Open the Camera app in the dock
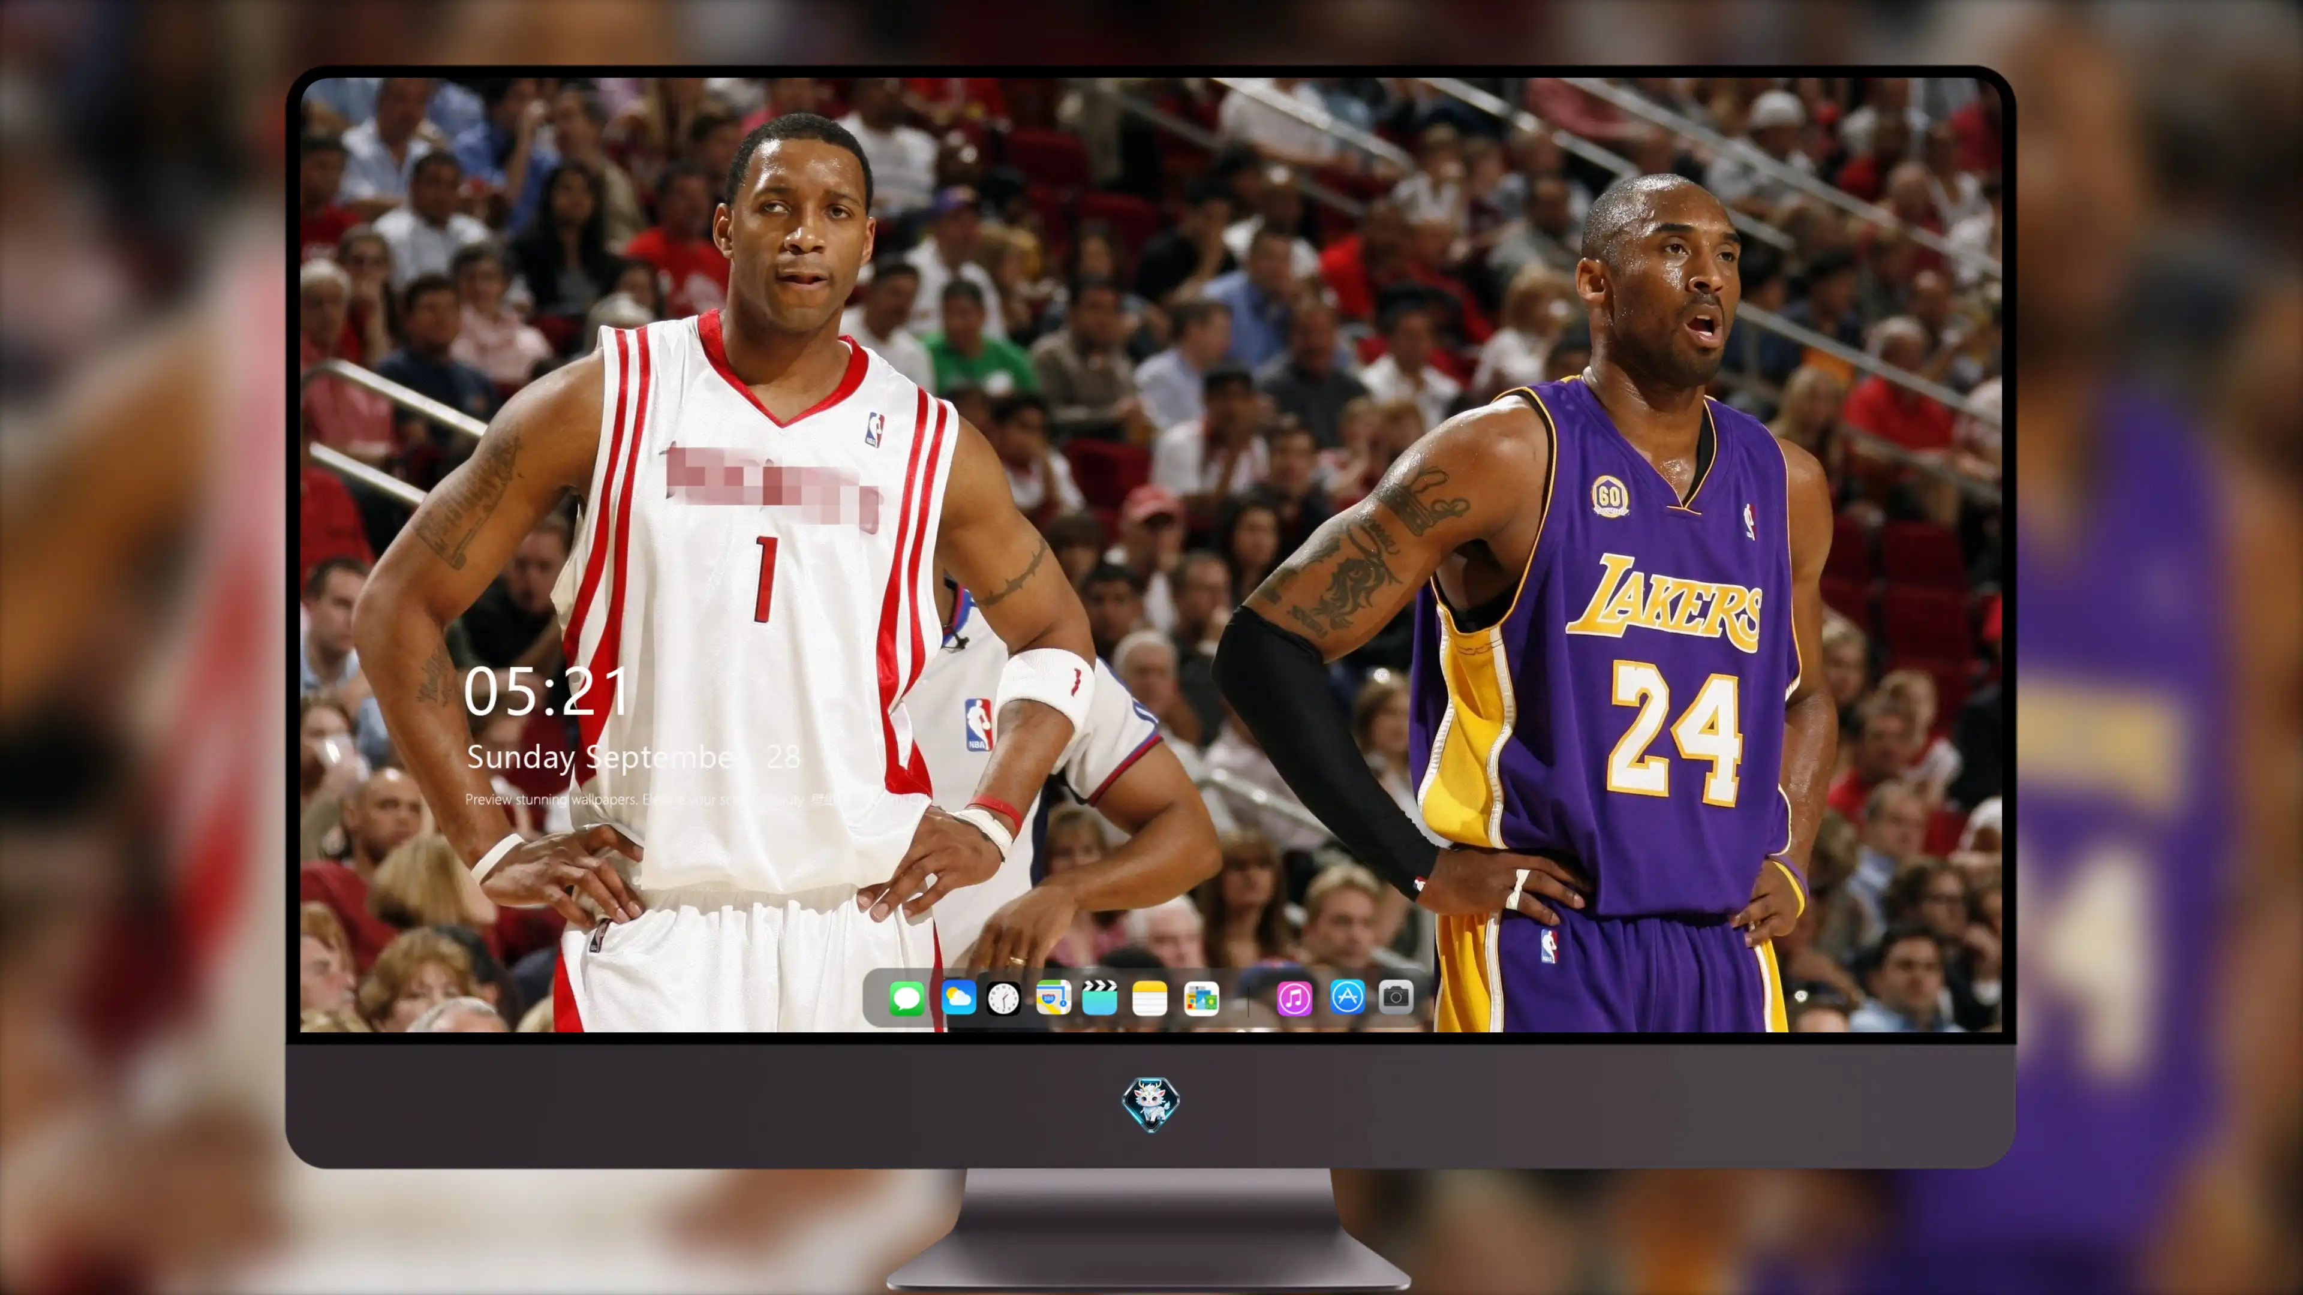 coord(1396,998)
